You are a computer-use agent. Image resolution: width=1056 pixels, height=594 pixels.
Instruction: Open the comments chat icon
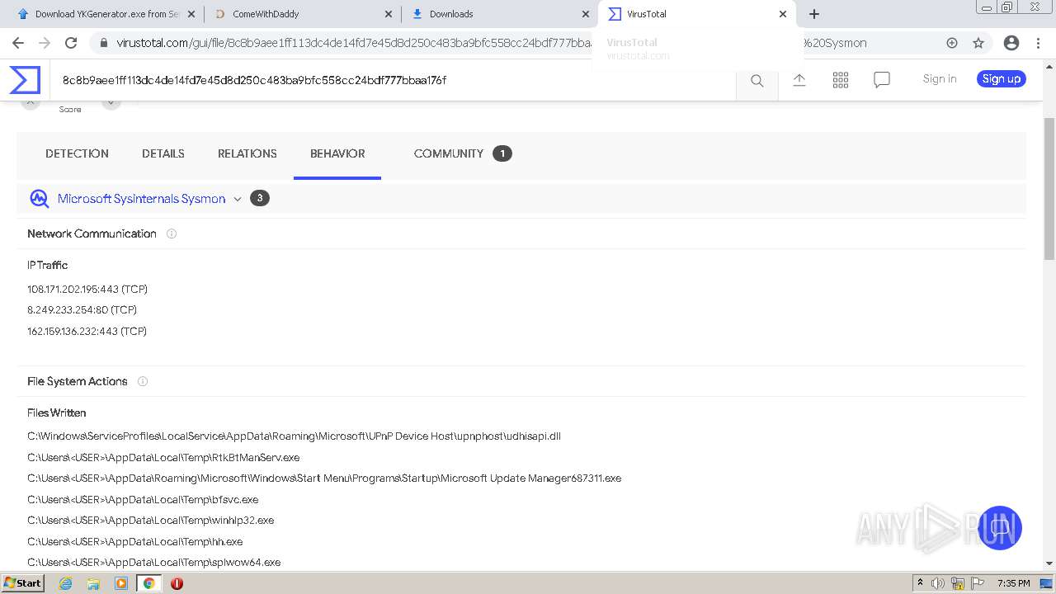(882, 80)
